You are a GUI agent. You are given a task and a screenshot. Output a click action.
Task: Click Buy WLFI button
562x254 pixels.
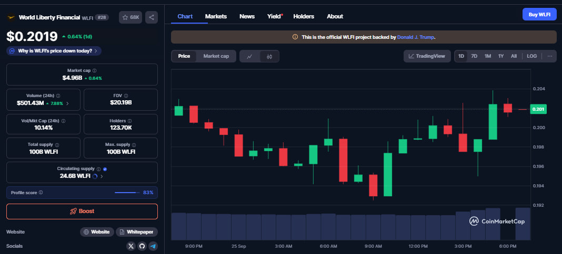pos(539,14)
